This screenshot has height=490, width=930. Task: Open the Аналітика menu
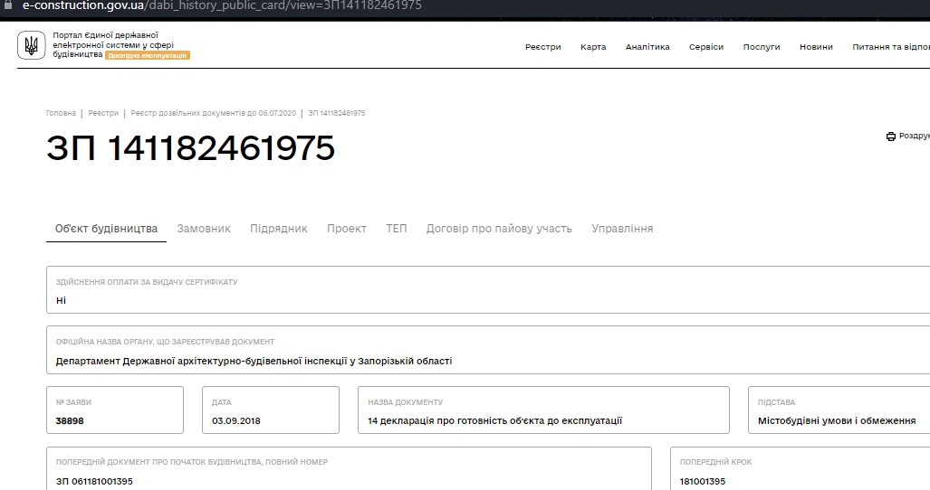(647, 47)
